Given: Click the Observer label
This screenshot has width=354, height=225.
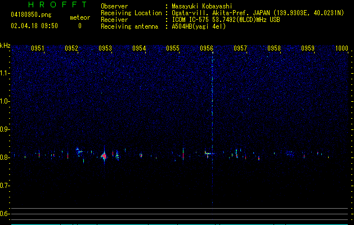Looking at the screenshot, I should (114, 6).
